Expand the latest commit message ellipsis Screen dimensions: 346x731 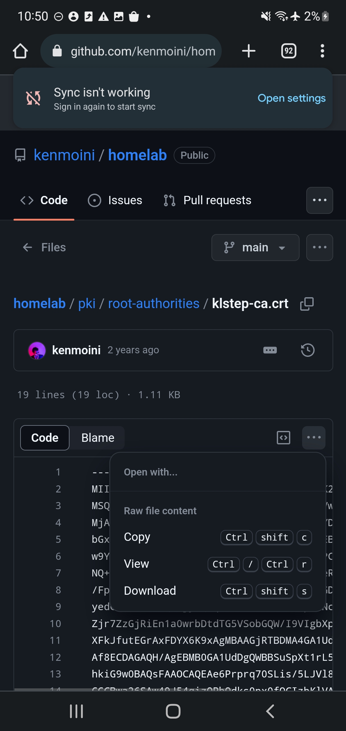point(270,350)
